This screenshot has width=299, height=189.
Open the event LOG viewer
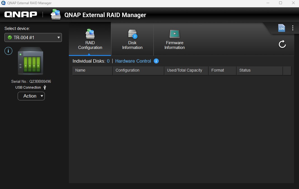(281, 28)
